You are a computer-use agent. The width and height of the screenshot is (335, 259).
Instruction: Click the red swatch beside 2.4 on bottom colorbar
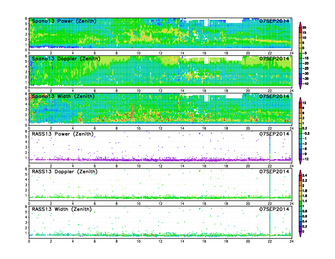300,178
